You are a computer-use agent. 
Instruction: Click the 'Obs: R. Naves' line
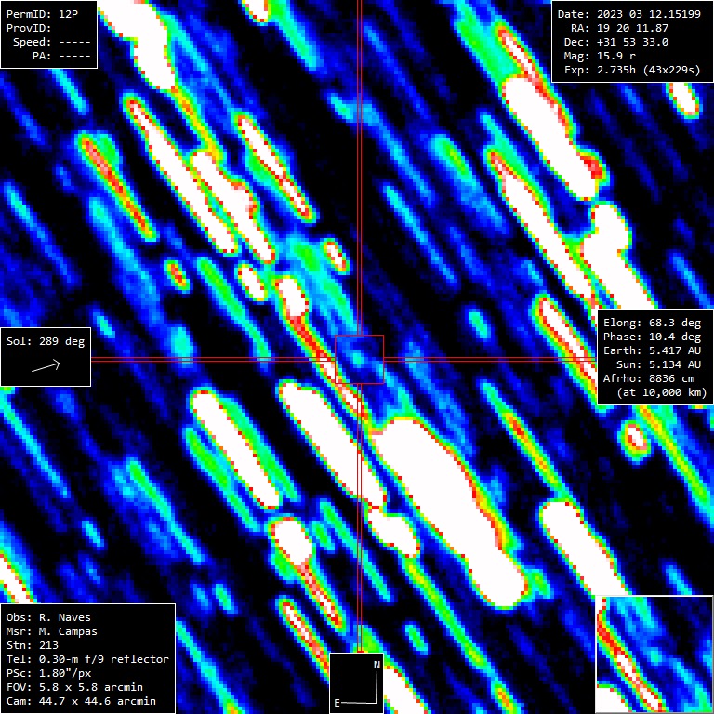48,617
